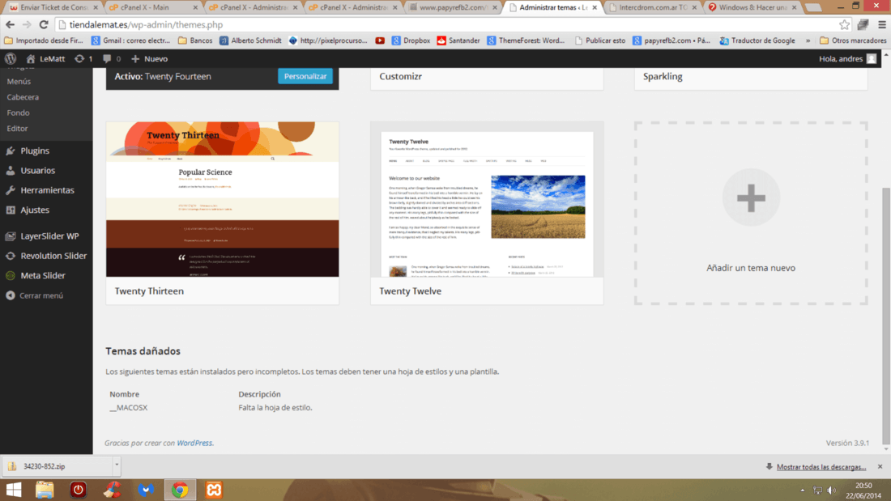Click the Personalizar button
The width and height of the screenshot is (891, 501).
(x=305, y=76)
